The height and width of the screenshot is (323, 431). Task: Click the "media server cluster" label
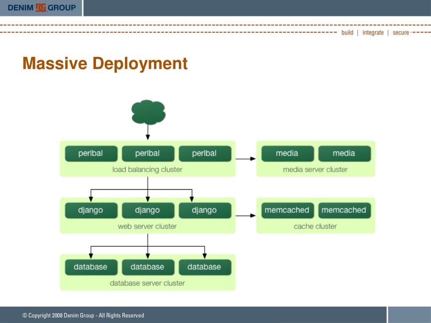click(x=315, y=169)
